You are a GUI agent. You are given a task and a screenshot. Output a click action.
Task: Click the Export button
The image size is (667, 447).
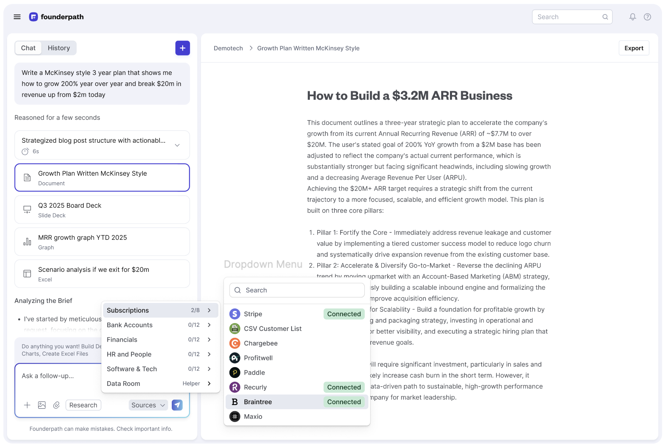634,48
